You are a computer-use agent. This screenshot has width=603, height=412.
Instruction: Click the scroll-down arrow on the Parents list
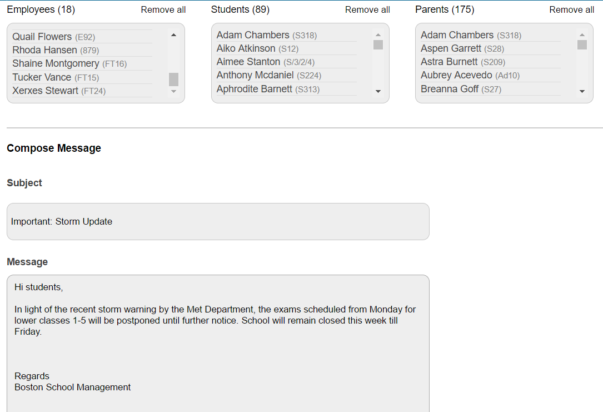[x=582, y=92]
